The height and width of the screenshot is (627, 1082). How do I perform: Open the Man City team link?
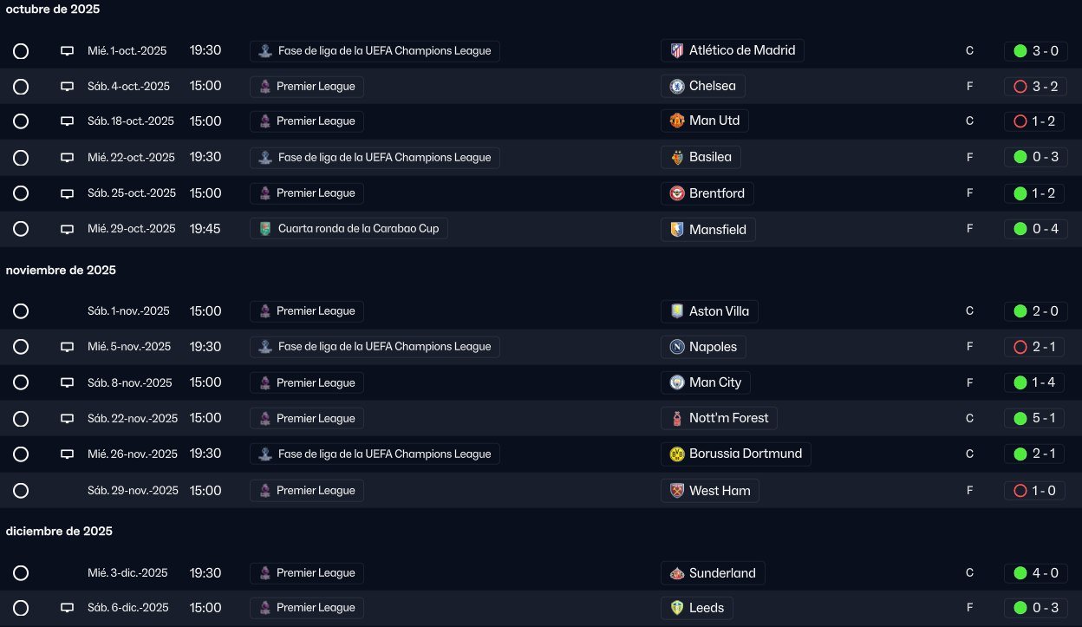(714, 382)
